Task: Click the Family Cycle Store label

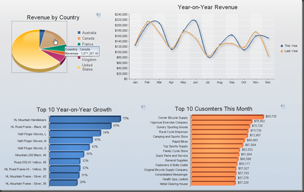Action: click(x=175, y=151)
